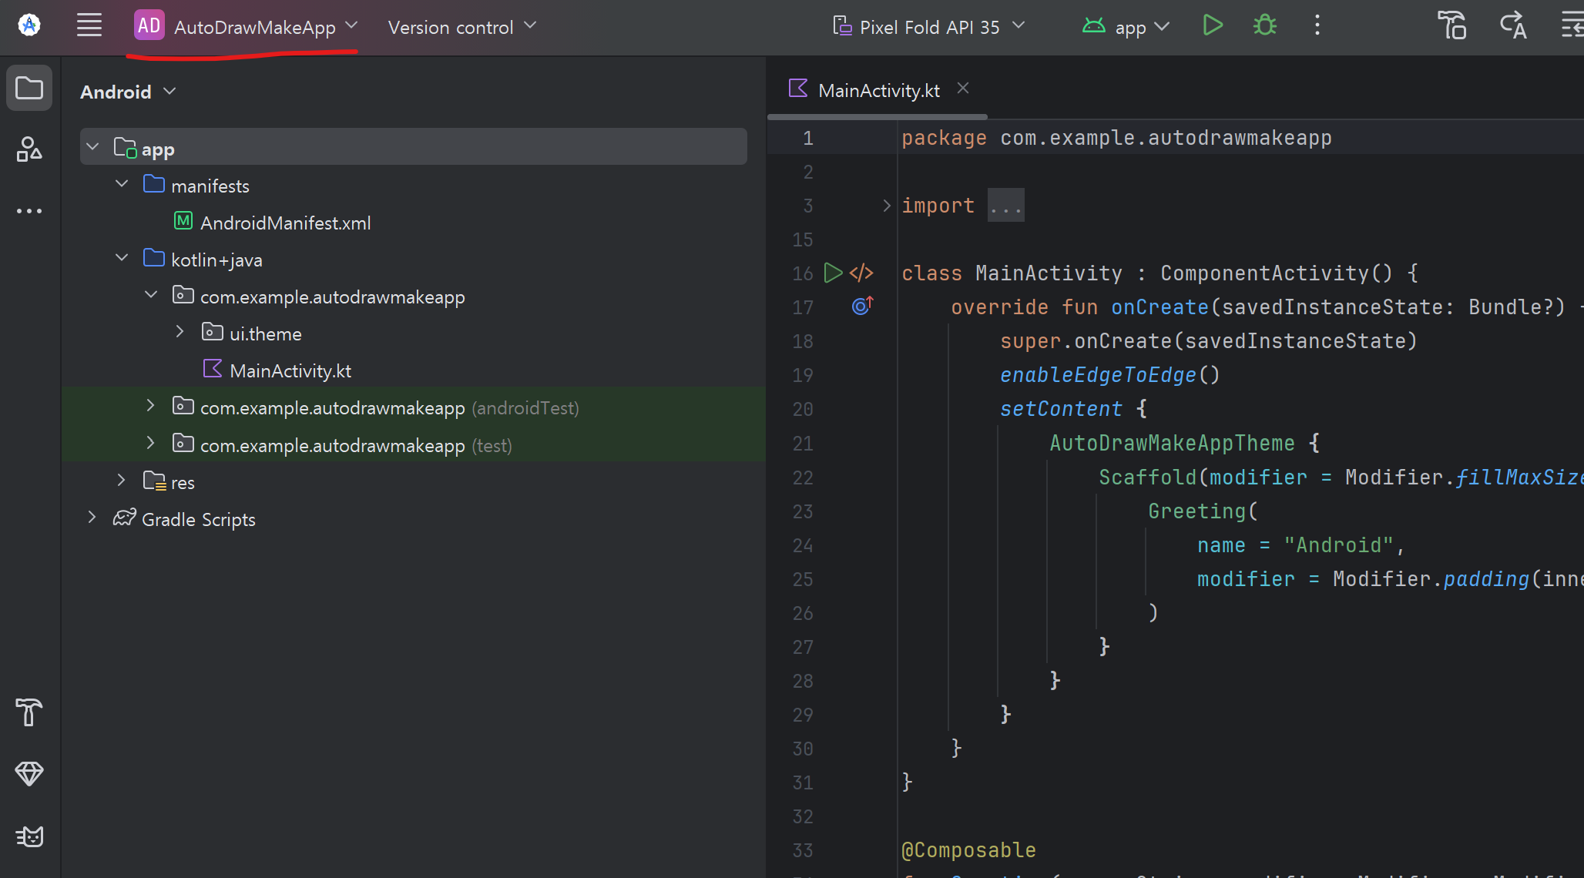
Task: Expand the Gradle Scripts node
Action: pos(92,518)
